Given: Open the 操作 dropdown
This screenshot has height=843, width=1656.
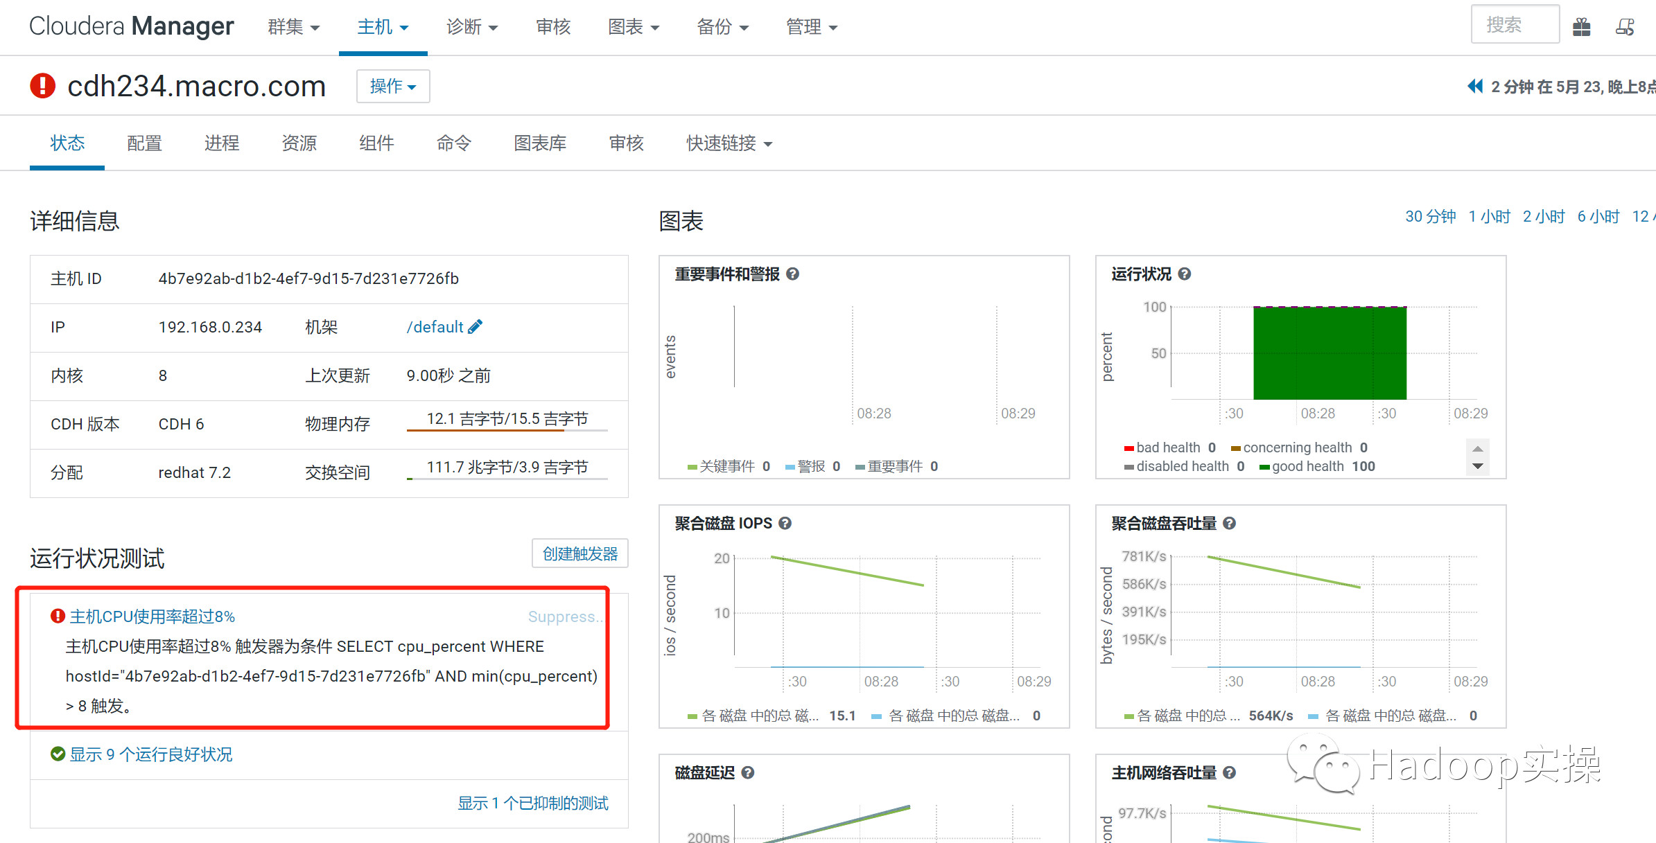Looking at the screenshot, I should tap(392, 86).
